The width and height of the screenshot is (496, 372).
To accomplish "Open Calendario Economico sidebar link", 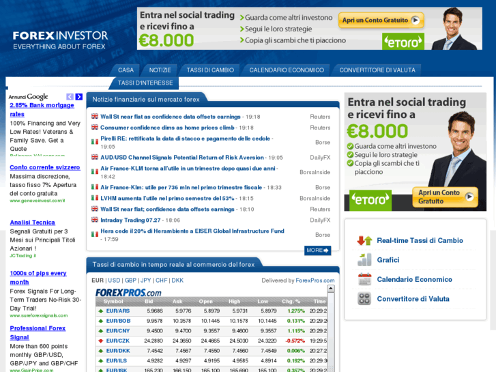I will [x=414, y=280].
